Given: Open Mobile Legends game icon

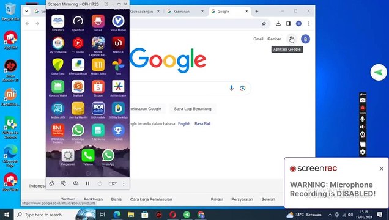Looking at the screenshot, I should click(98, 43).
